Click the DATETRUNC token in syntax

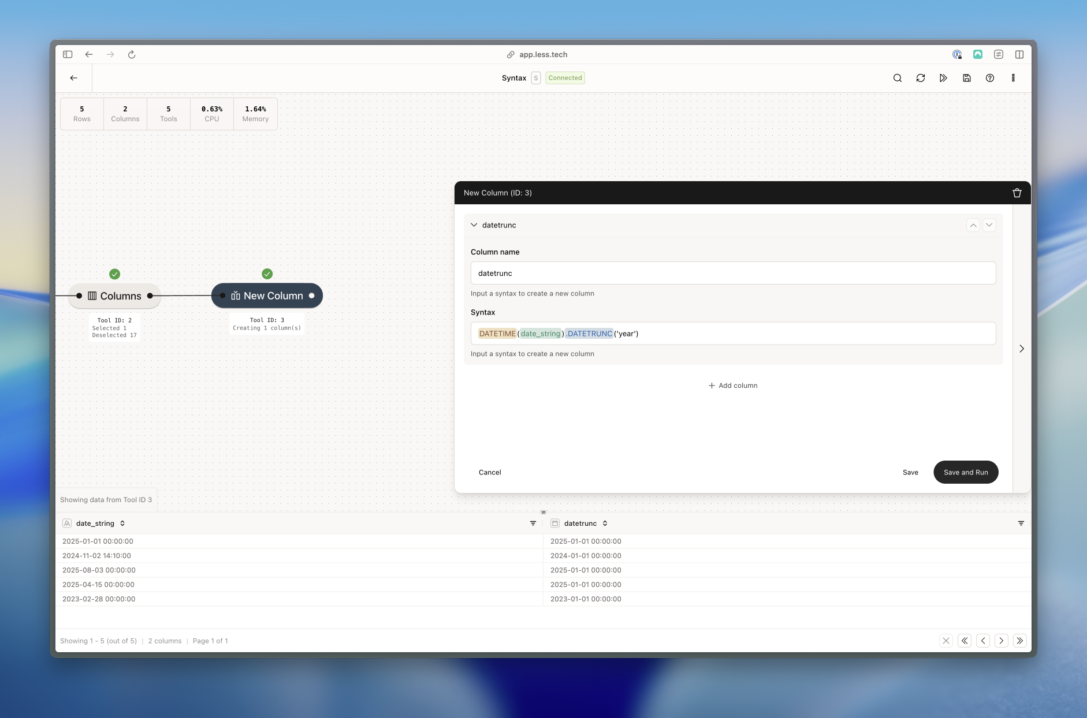click(x=589, y=334)
